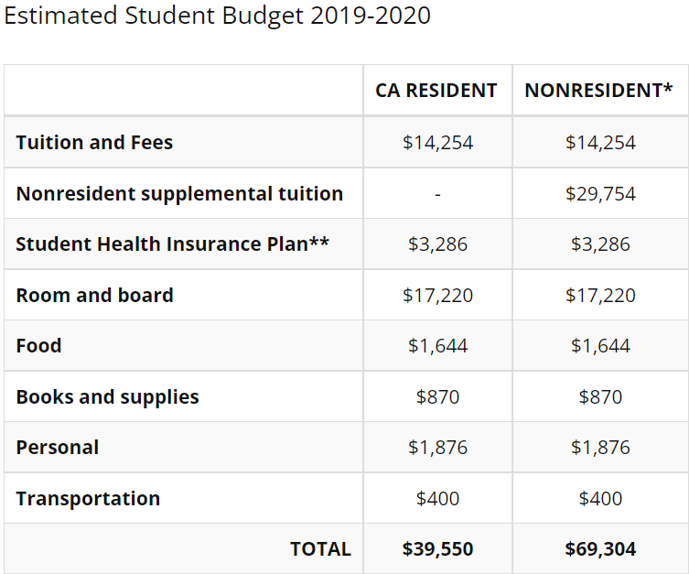Click the CA resident total $39,550
Viewport: 689px width, 574px height.
(437, 549)
